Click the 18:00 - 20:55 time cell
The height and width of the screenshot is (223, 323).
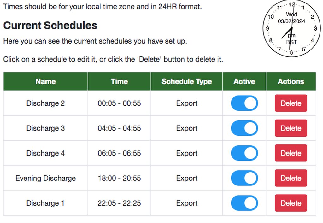point(119,178)
